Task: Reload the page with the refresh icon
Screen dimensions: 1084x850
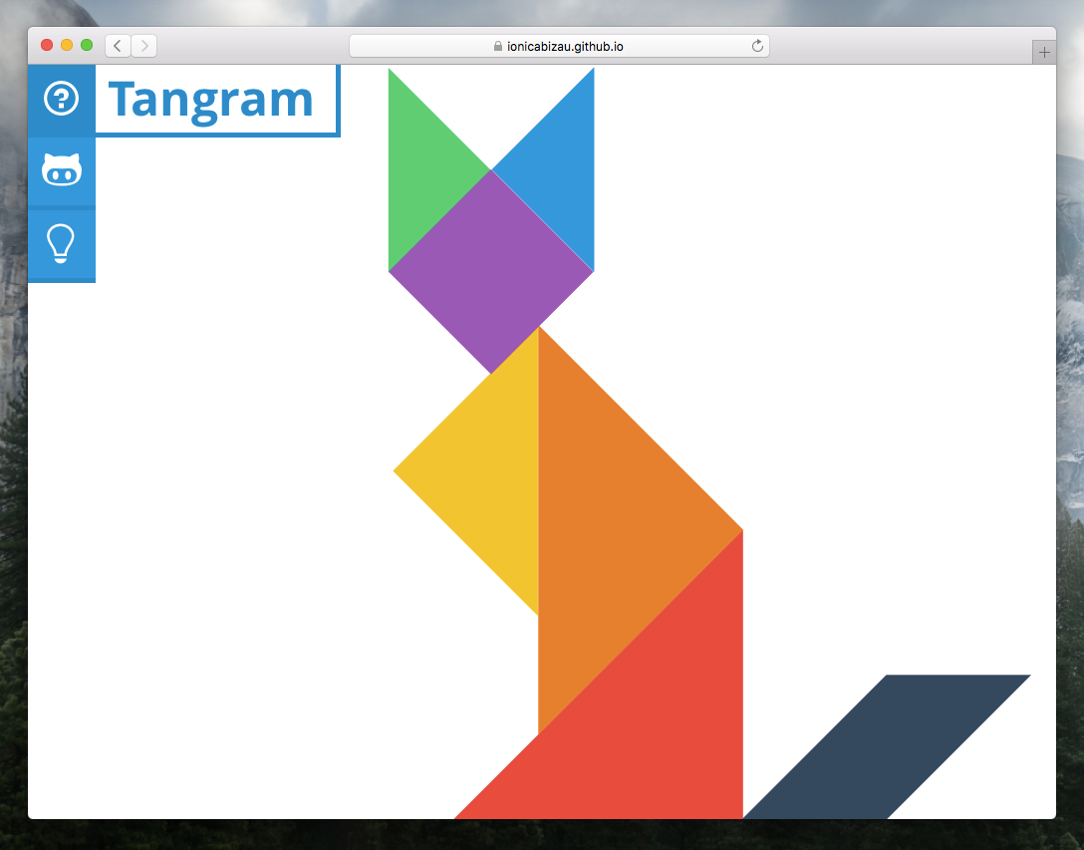Action: (757, 45)
